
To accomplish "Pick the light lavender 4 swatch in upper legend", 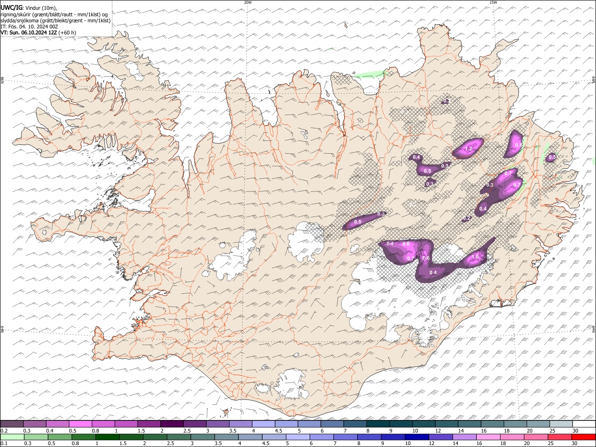I will 264,424.
